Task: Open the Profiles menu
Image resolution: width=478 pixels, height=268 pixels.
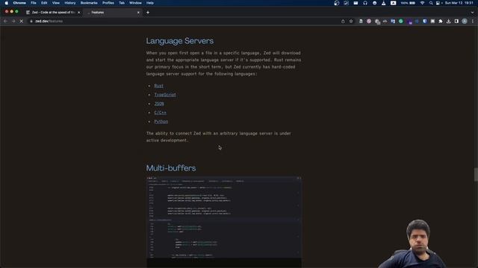Action: pos(108,3)
